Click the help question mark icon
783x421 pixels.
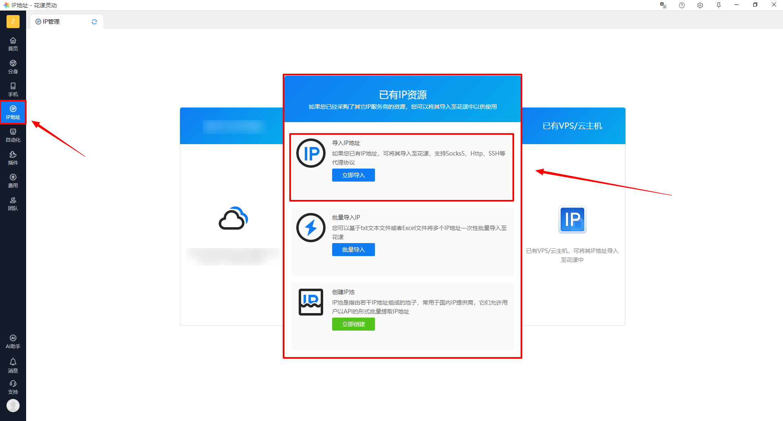point(682,5)
